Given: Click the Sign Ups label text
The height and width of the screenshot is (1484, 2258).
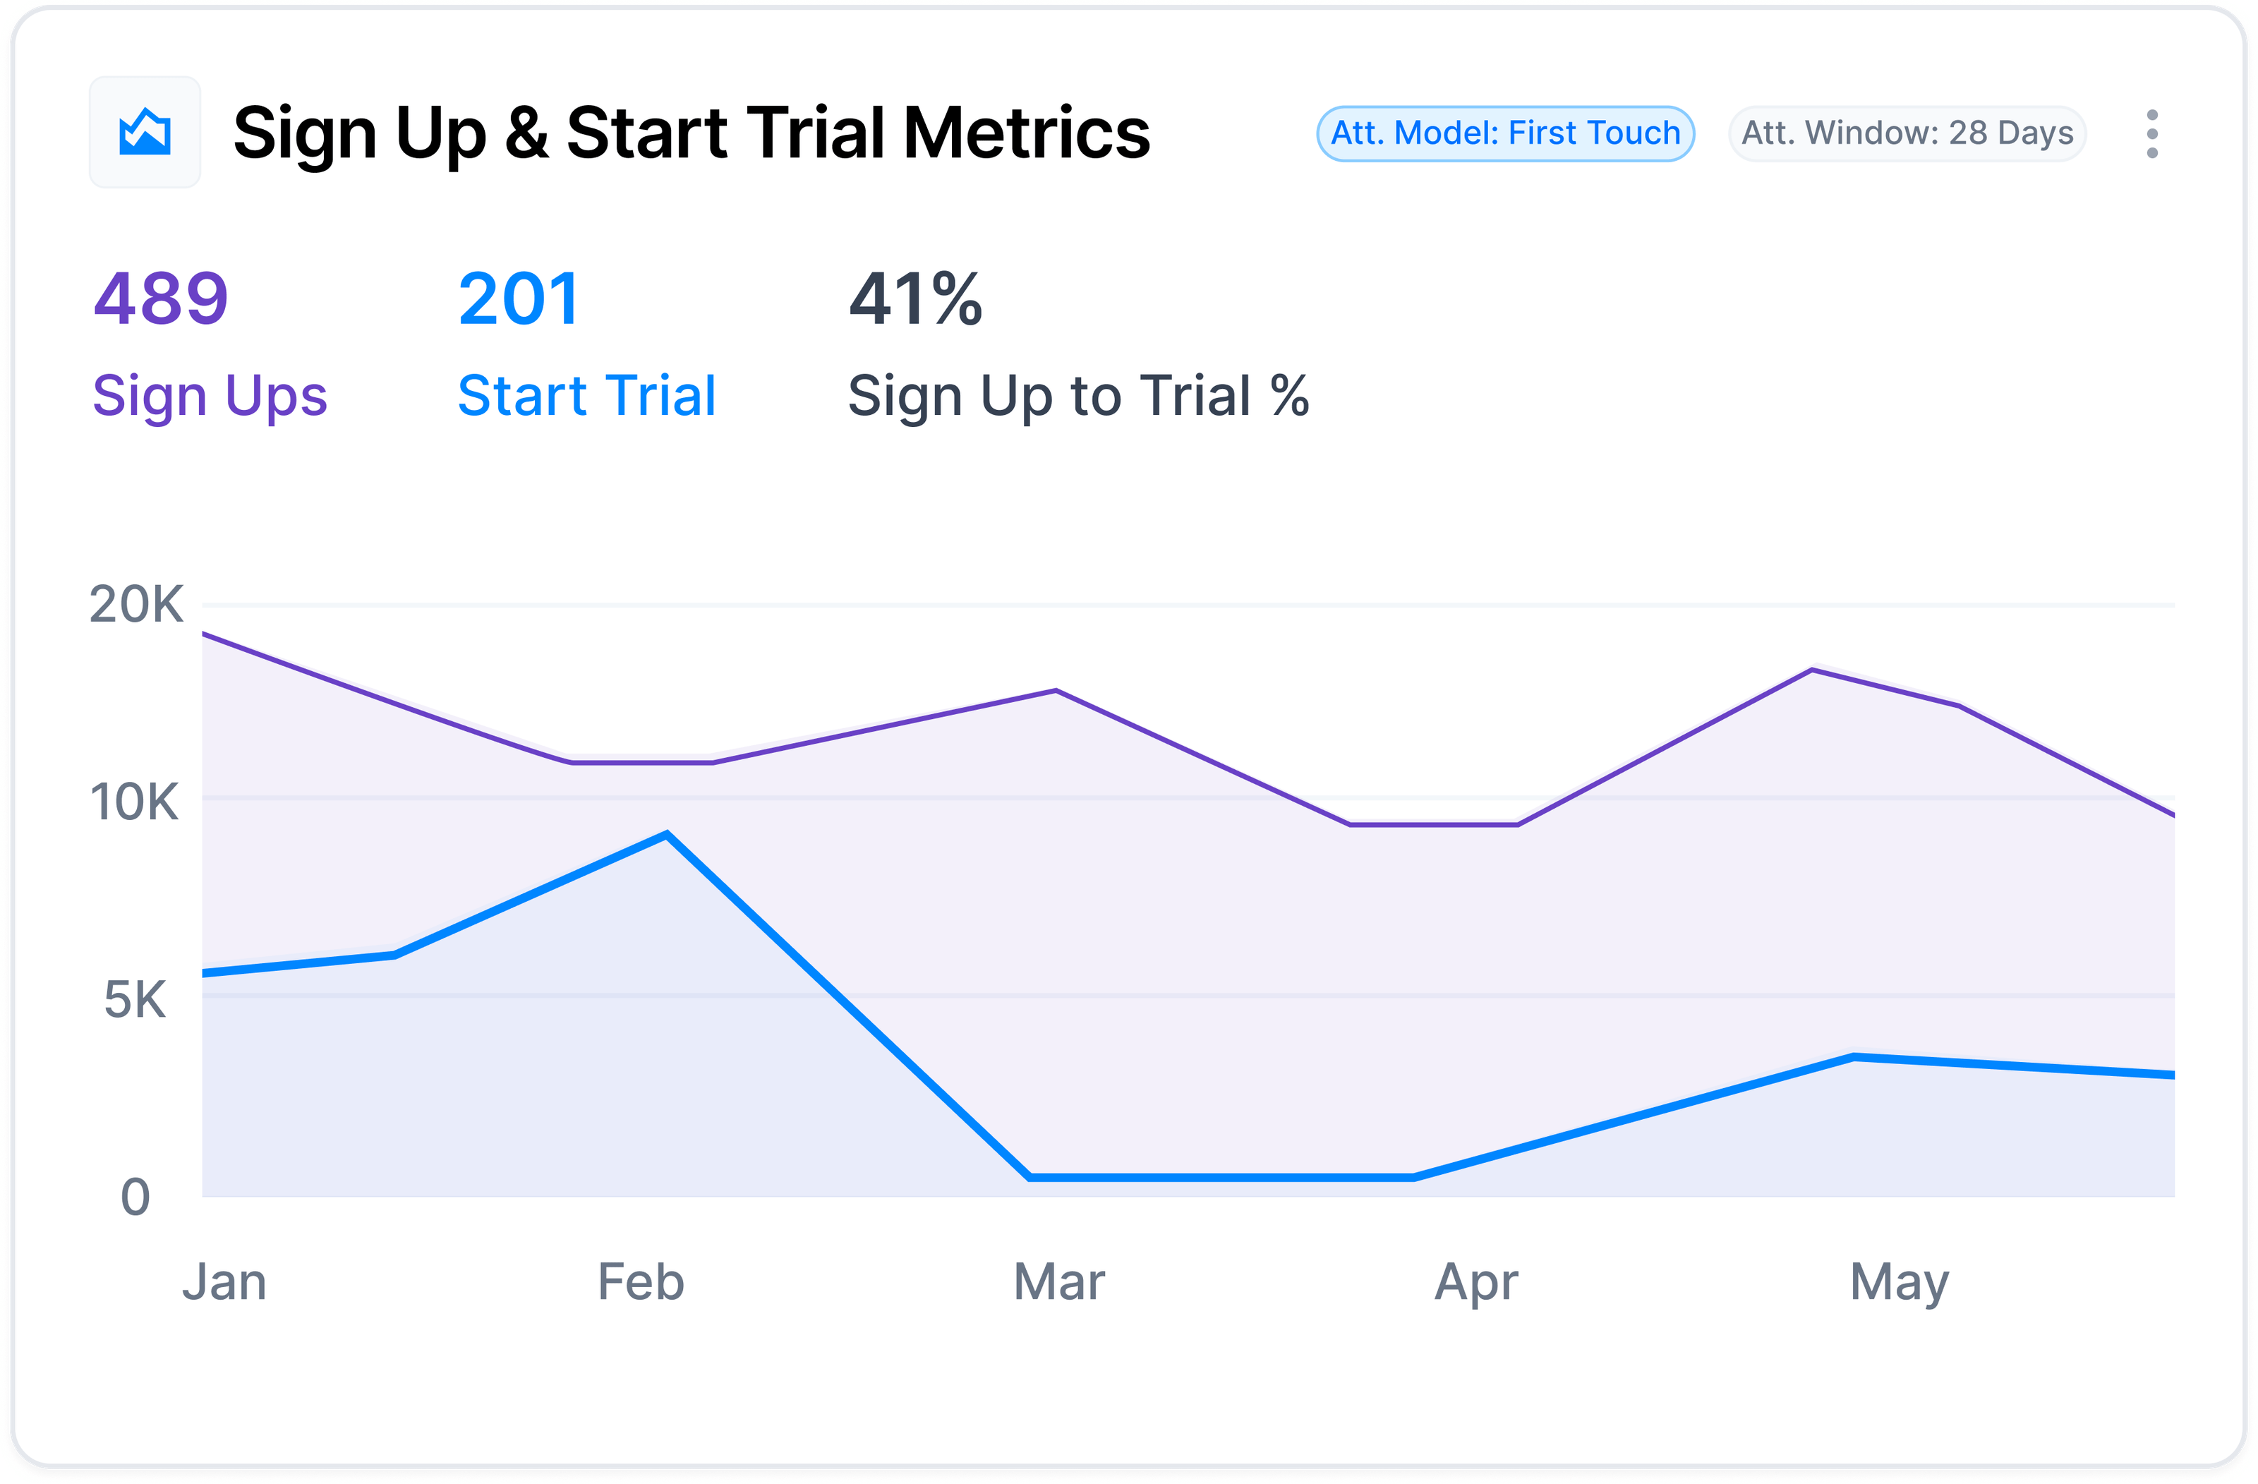Looking at the screenshot, I should tap(210, 396).
